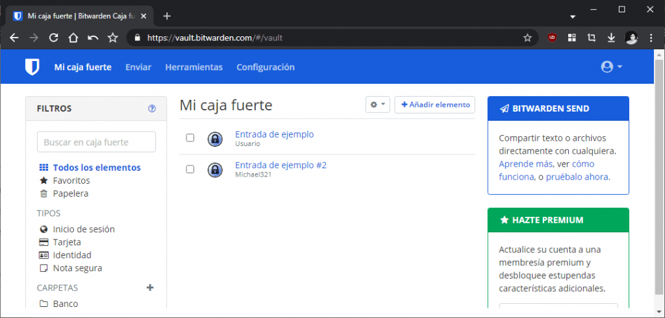
Task: Open Entrada de ejemplo entry
Action: click(x=275, y=134)
